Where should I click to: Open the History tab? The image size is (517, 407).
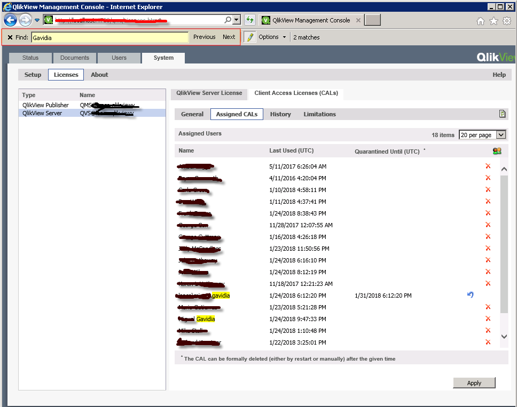tap(280, 114)
